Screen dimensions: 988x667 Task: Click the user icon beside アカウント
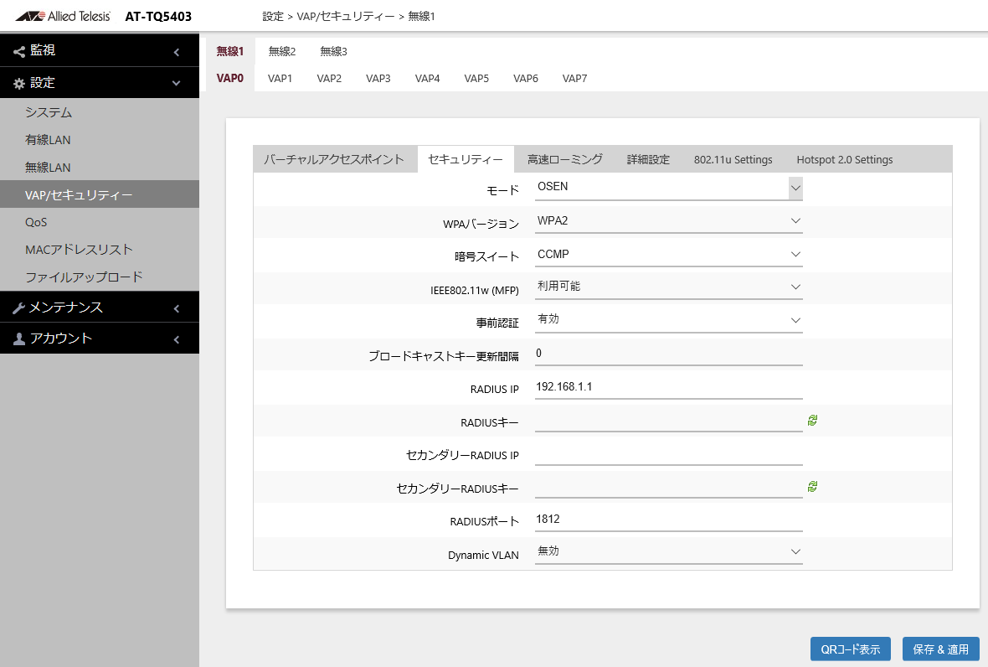click(x=19, y=339)
